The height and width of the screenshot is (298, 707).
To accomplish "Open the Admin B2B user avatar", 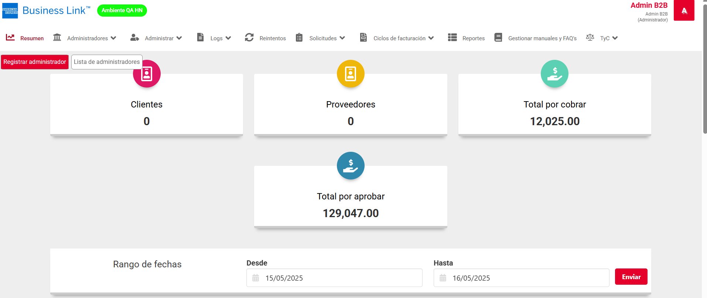I will [684, 11].
